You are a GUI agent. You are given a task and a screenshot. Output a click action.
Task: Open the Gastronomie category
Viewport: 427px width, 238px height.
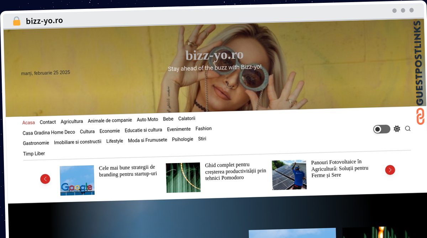36,143
